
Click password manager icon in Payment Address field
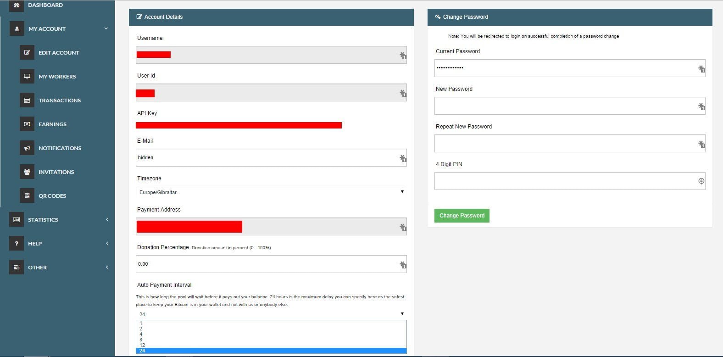(403, 227)
